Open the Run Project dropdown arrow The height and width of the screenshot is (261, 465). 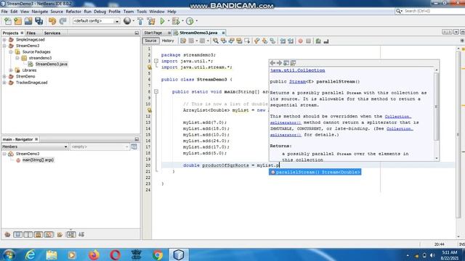168,21
